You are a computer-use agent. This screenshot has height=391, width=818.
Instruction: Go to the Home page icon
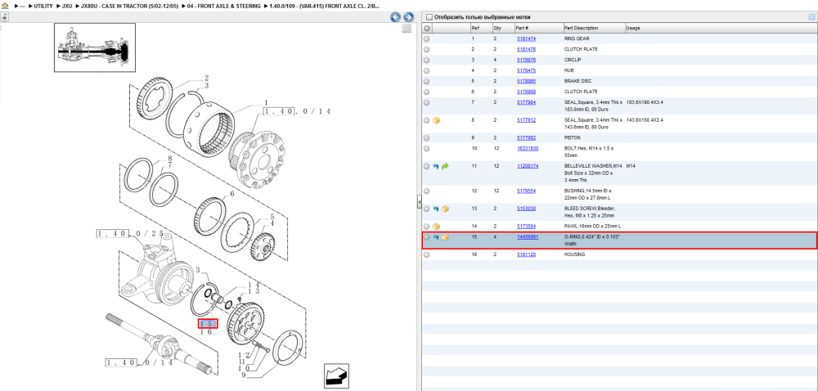pyautogui.click(x=5, y=6)
